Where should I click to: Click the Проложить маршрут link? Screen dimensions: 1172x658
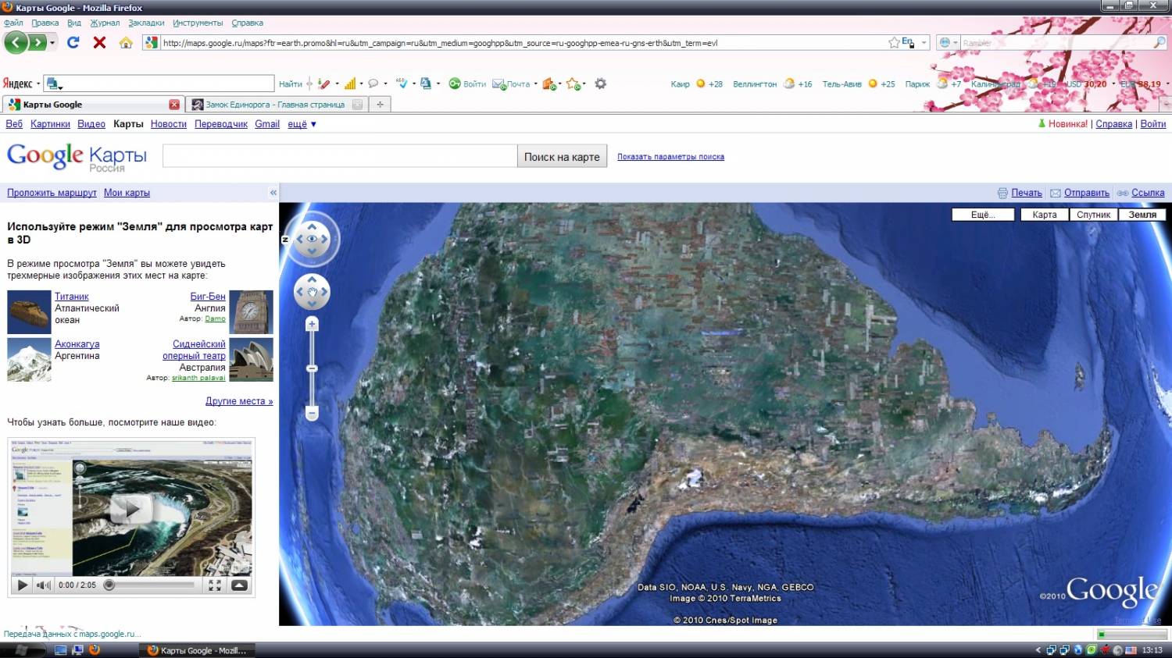tap(52, 193)
